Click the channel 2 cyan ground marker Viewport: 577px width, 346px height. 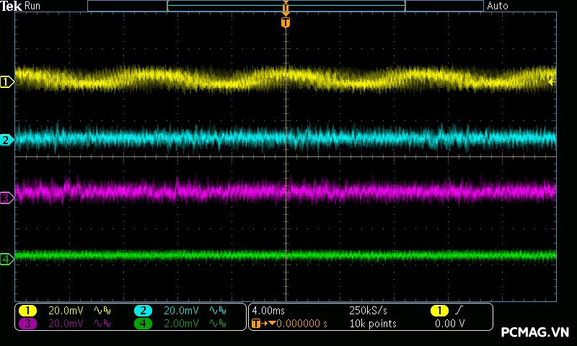6,140
